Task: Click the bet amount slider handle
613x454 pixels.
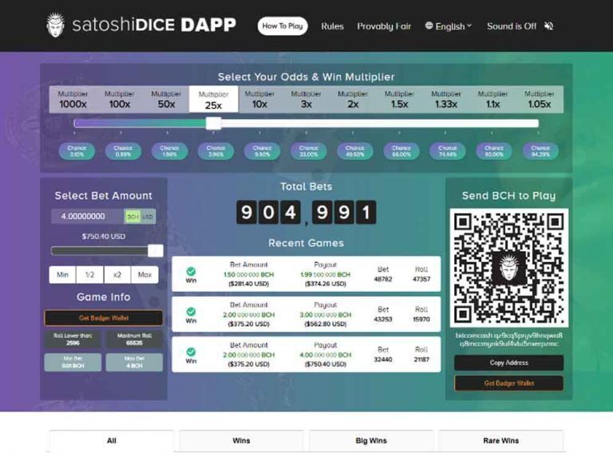Action: (x=155, y=251)
